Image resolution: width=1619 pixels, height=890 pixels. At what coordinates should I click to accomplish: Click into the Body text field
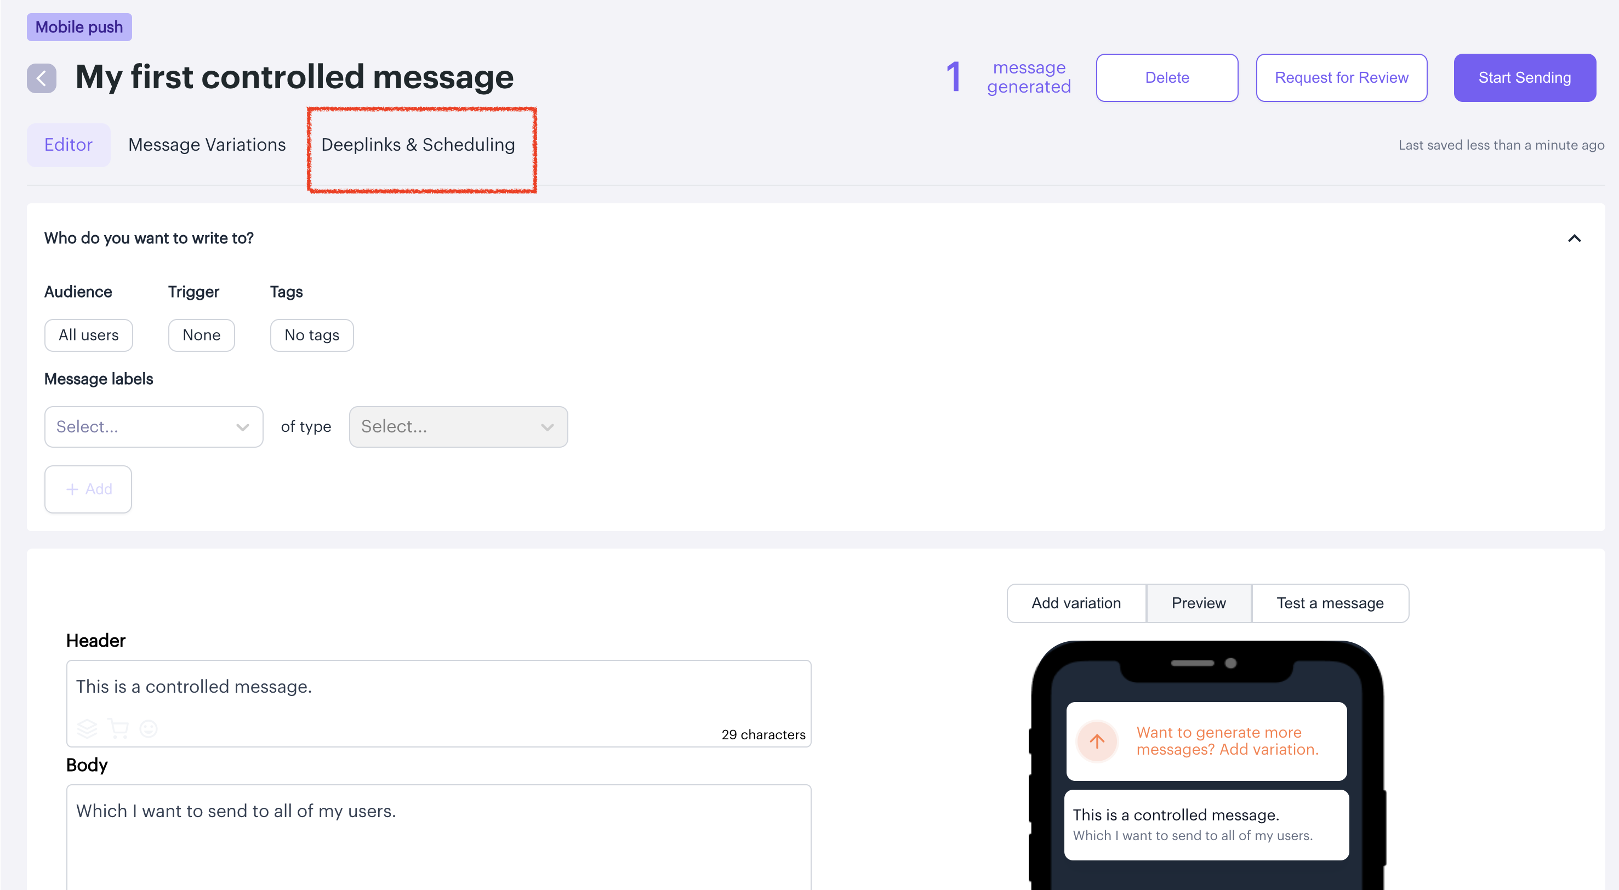point(438,836)
